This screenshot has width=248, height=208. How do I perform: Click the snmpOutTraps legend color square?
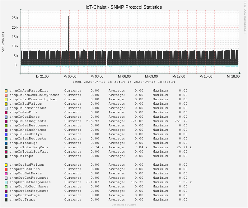point(6,200)
